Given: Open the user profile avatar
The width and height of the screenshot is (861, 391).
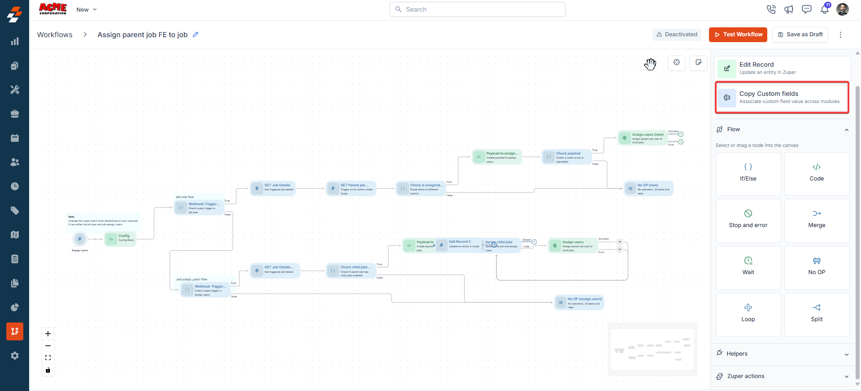Looking at the screenshot, I should tap(843, 9).
